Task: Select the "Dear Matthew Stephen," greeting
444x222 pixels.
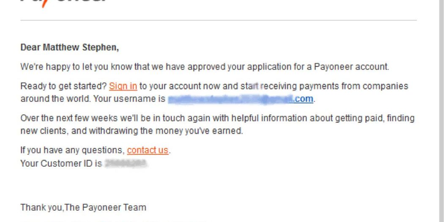Action: (x=70, y=47)
